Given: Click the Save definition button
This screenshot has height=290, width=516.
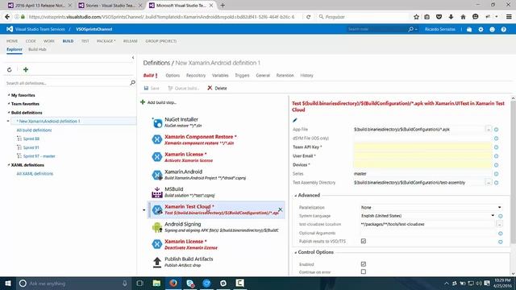Looking at the screenshot, I should [152, 88].
